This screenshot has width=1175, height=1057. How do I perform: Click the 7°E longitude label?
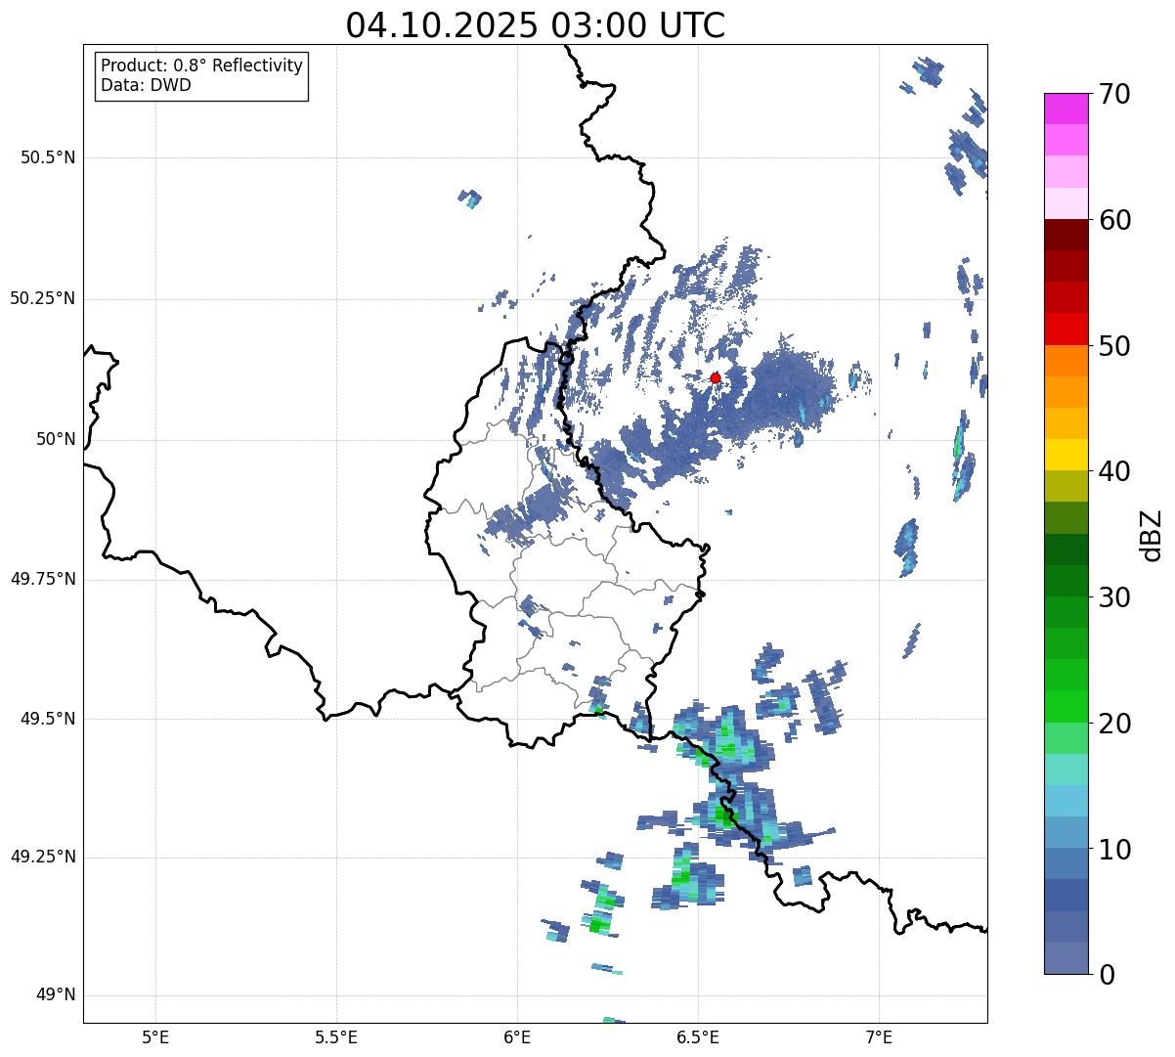pyautogui.click(x=879, y=1036)
